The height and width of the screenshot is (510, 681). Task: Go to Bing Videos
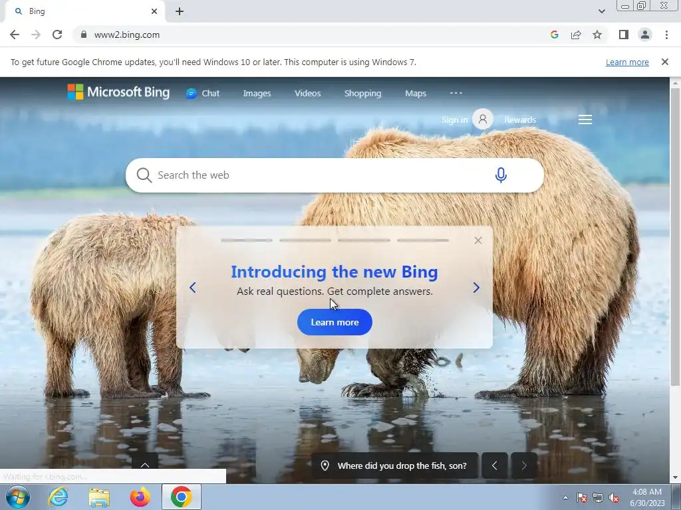[x=307, y=93]
